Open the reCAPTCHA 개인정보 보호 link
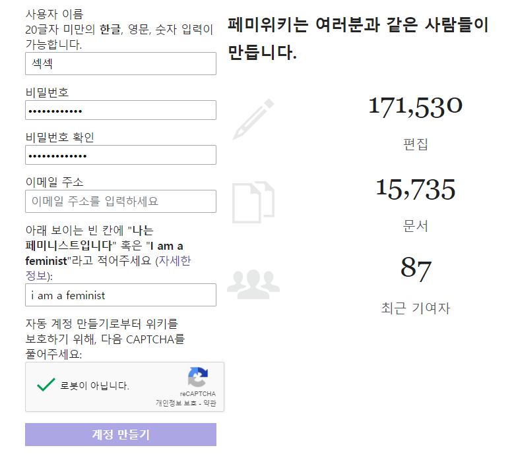 pyautogui.click(x=176, y=403)
